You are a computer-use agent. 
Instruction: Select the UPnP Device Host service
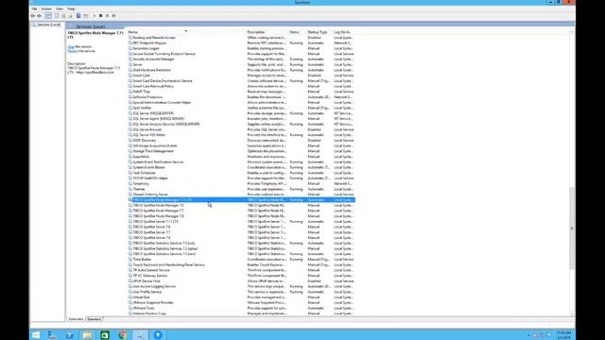[147, 280]
